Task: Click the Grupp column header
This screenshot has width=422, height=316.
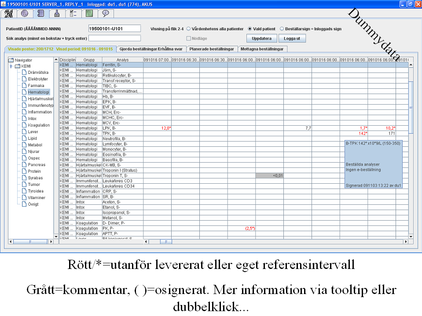Action: click(x=89, y=60)
